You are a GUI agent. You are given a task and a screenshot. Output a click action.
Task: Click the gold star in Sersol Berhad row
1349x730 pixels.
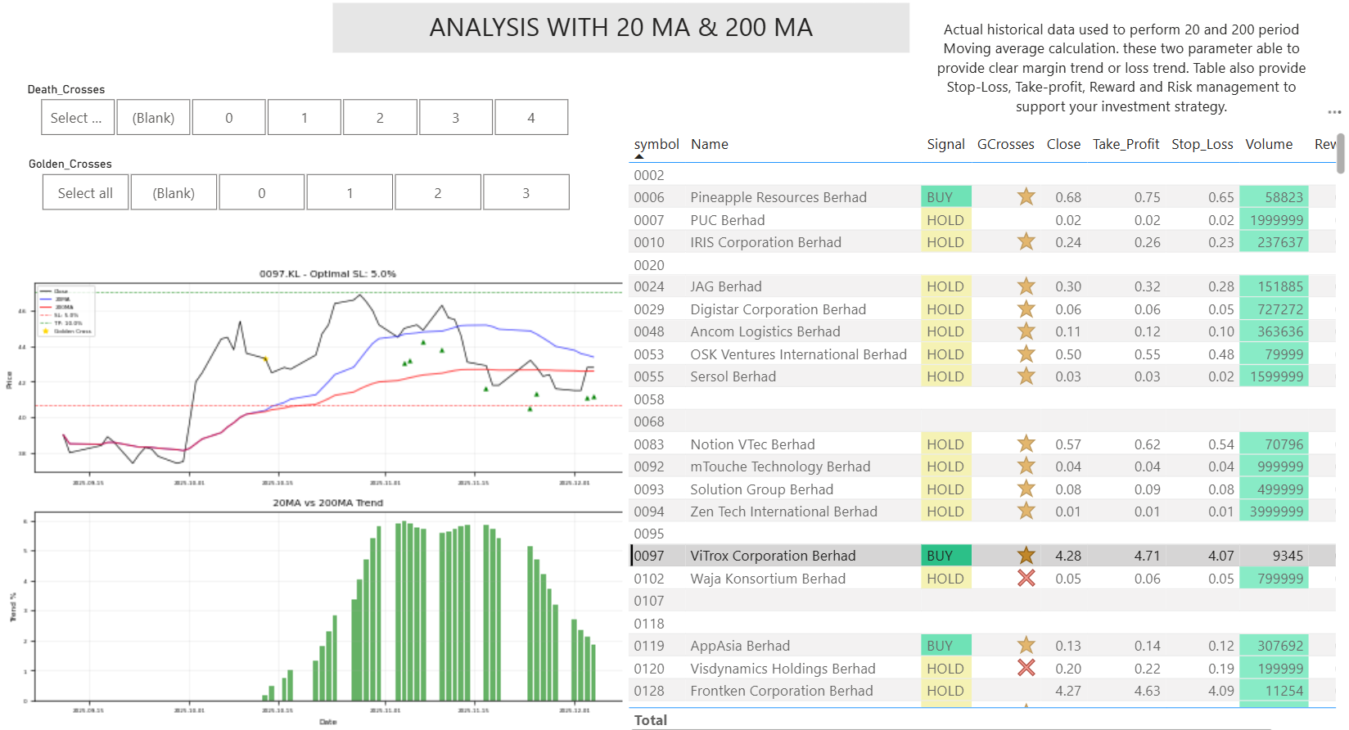(x=1026, y=376)
